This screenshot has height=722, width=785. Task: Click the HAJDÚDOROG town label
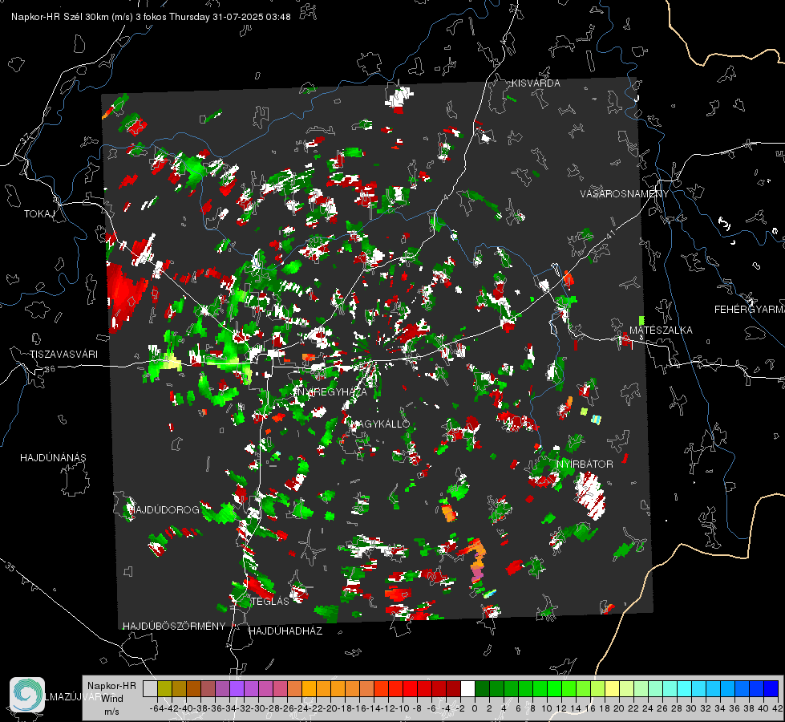pyautogui.click(x=164, y=509)
